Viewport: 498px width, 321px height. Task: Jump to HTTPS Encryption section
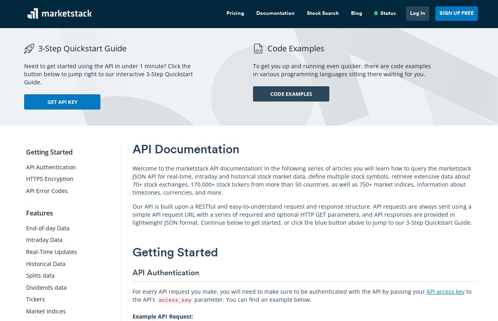[x=50, y=179]
